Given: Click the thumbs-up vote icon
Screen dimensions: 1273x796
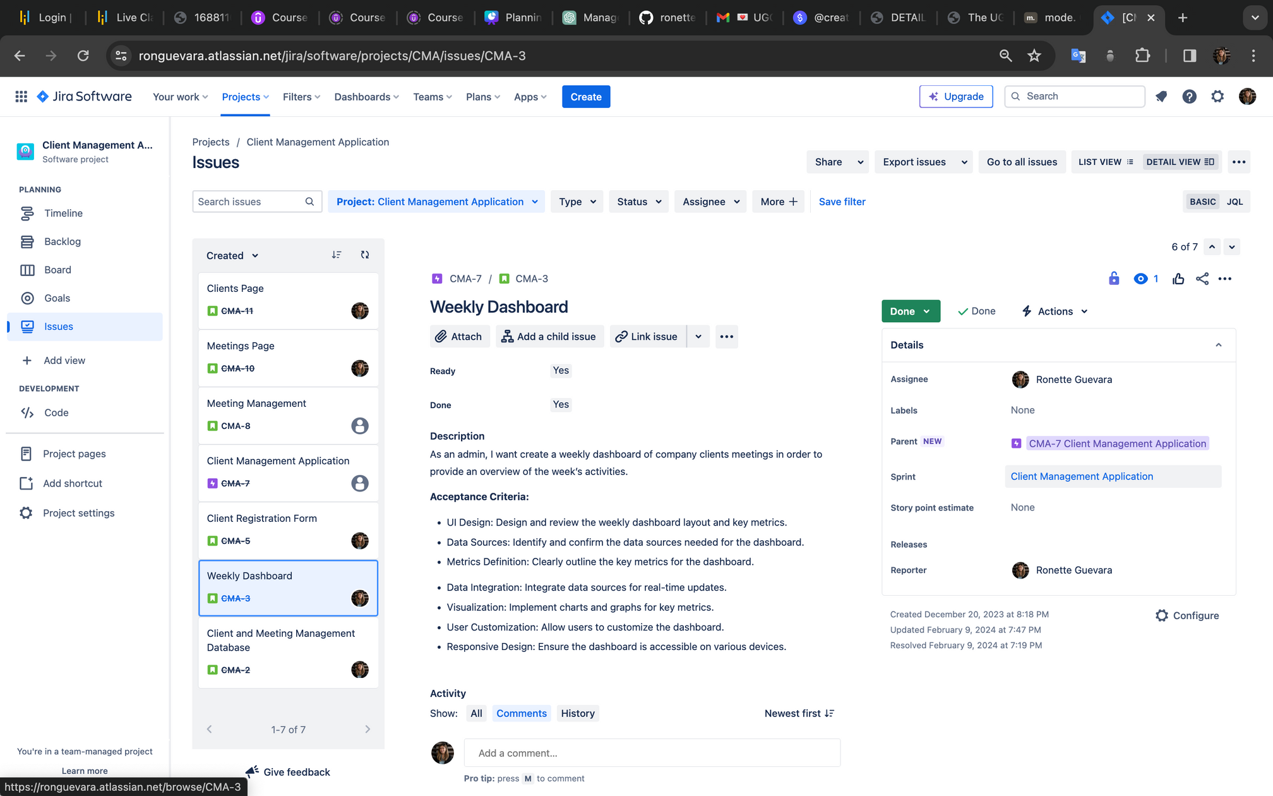Looking at the screenshot, I should coord(1178,279).
